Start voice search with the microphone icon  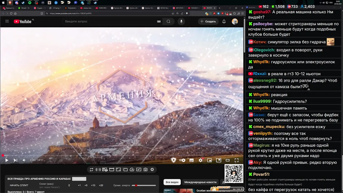click(x=181, y=21)
